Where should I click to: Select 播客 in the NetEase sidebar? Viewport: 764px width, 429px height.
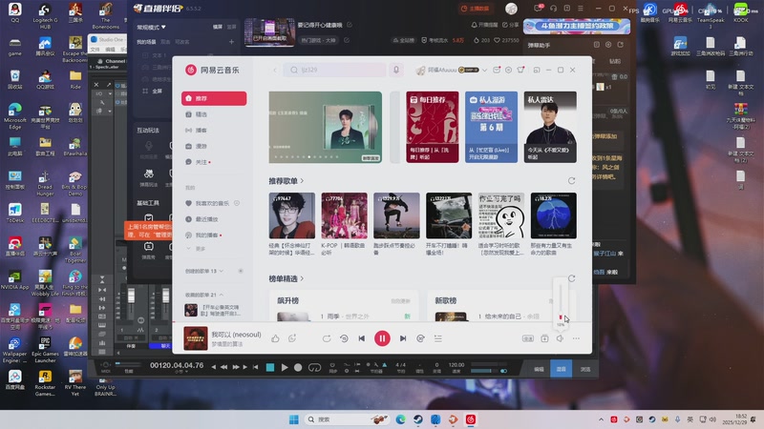pos(214,131)
